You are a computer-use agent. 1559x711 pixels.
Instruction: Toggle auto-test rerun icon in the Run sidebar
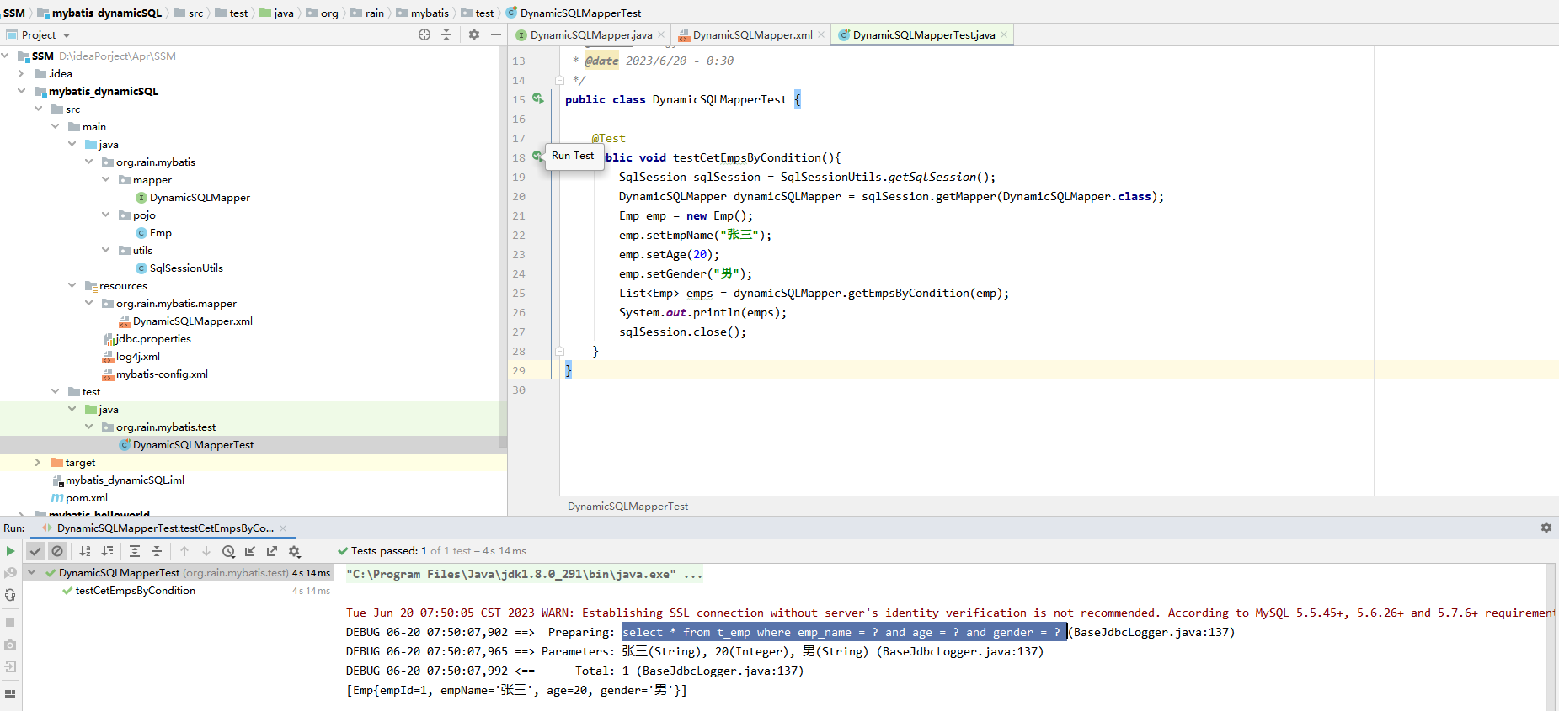pos(10,594)
